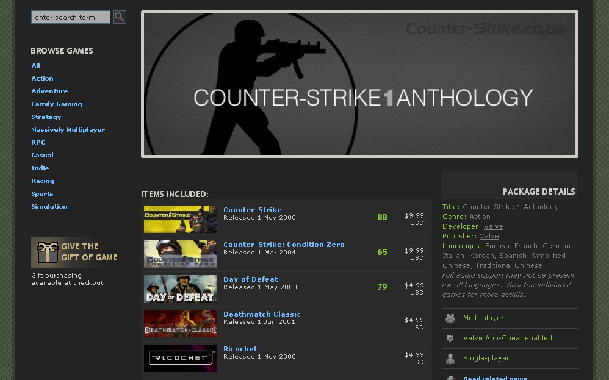Click Counter-Strike's $9.99 USD price
Viewport: 609px width, 380px height.
click(414, 220)
